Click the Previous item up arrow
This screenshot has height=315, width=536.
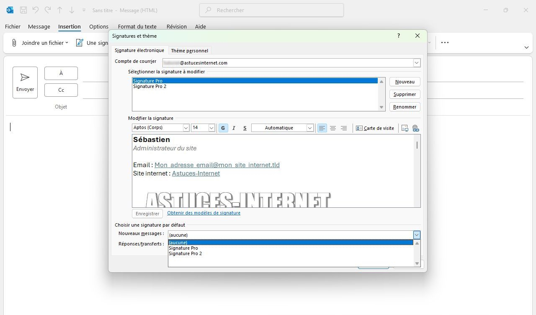pyautogui.click(x=60, y=10)
